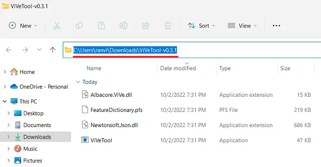The height and width of the screenshot is (167, 321).
Task: Click the address bar path field
Action: tap(192, 50)
